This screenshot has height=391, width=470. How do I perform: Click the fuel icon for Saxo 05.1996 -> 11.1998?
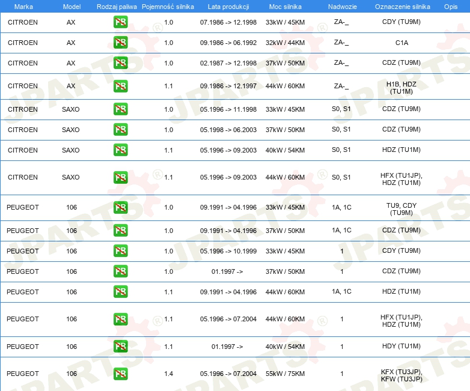120,109
